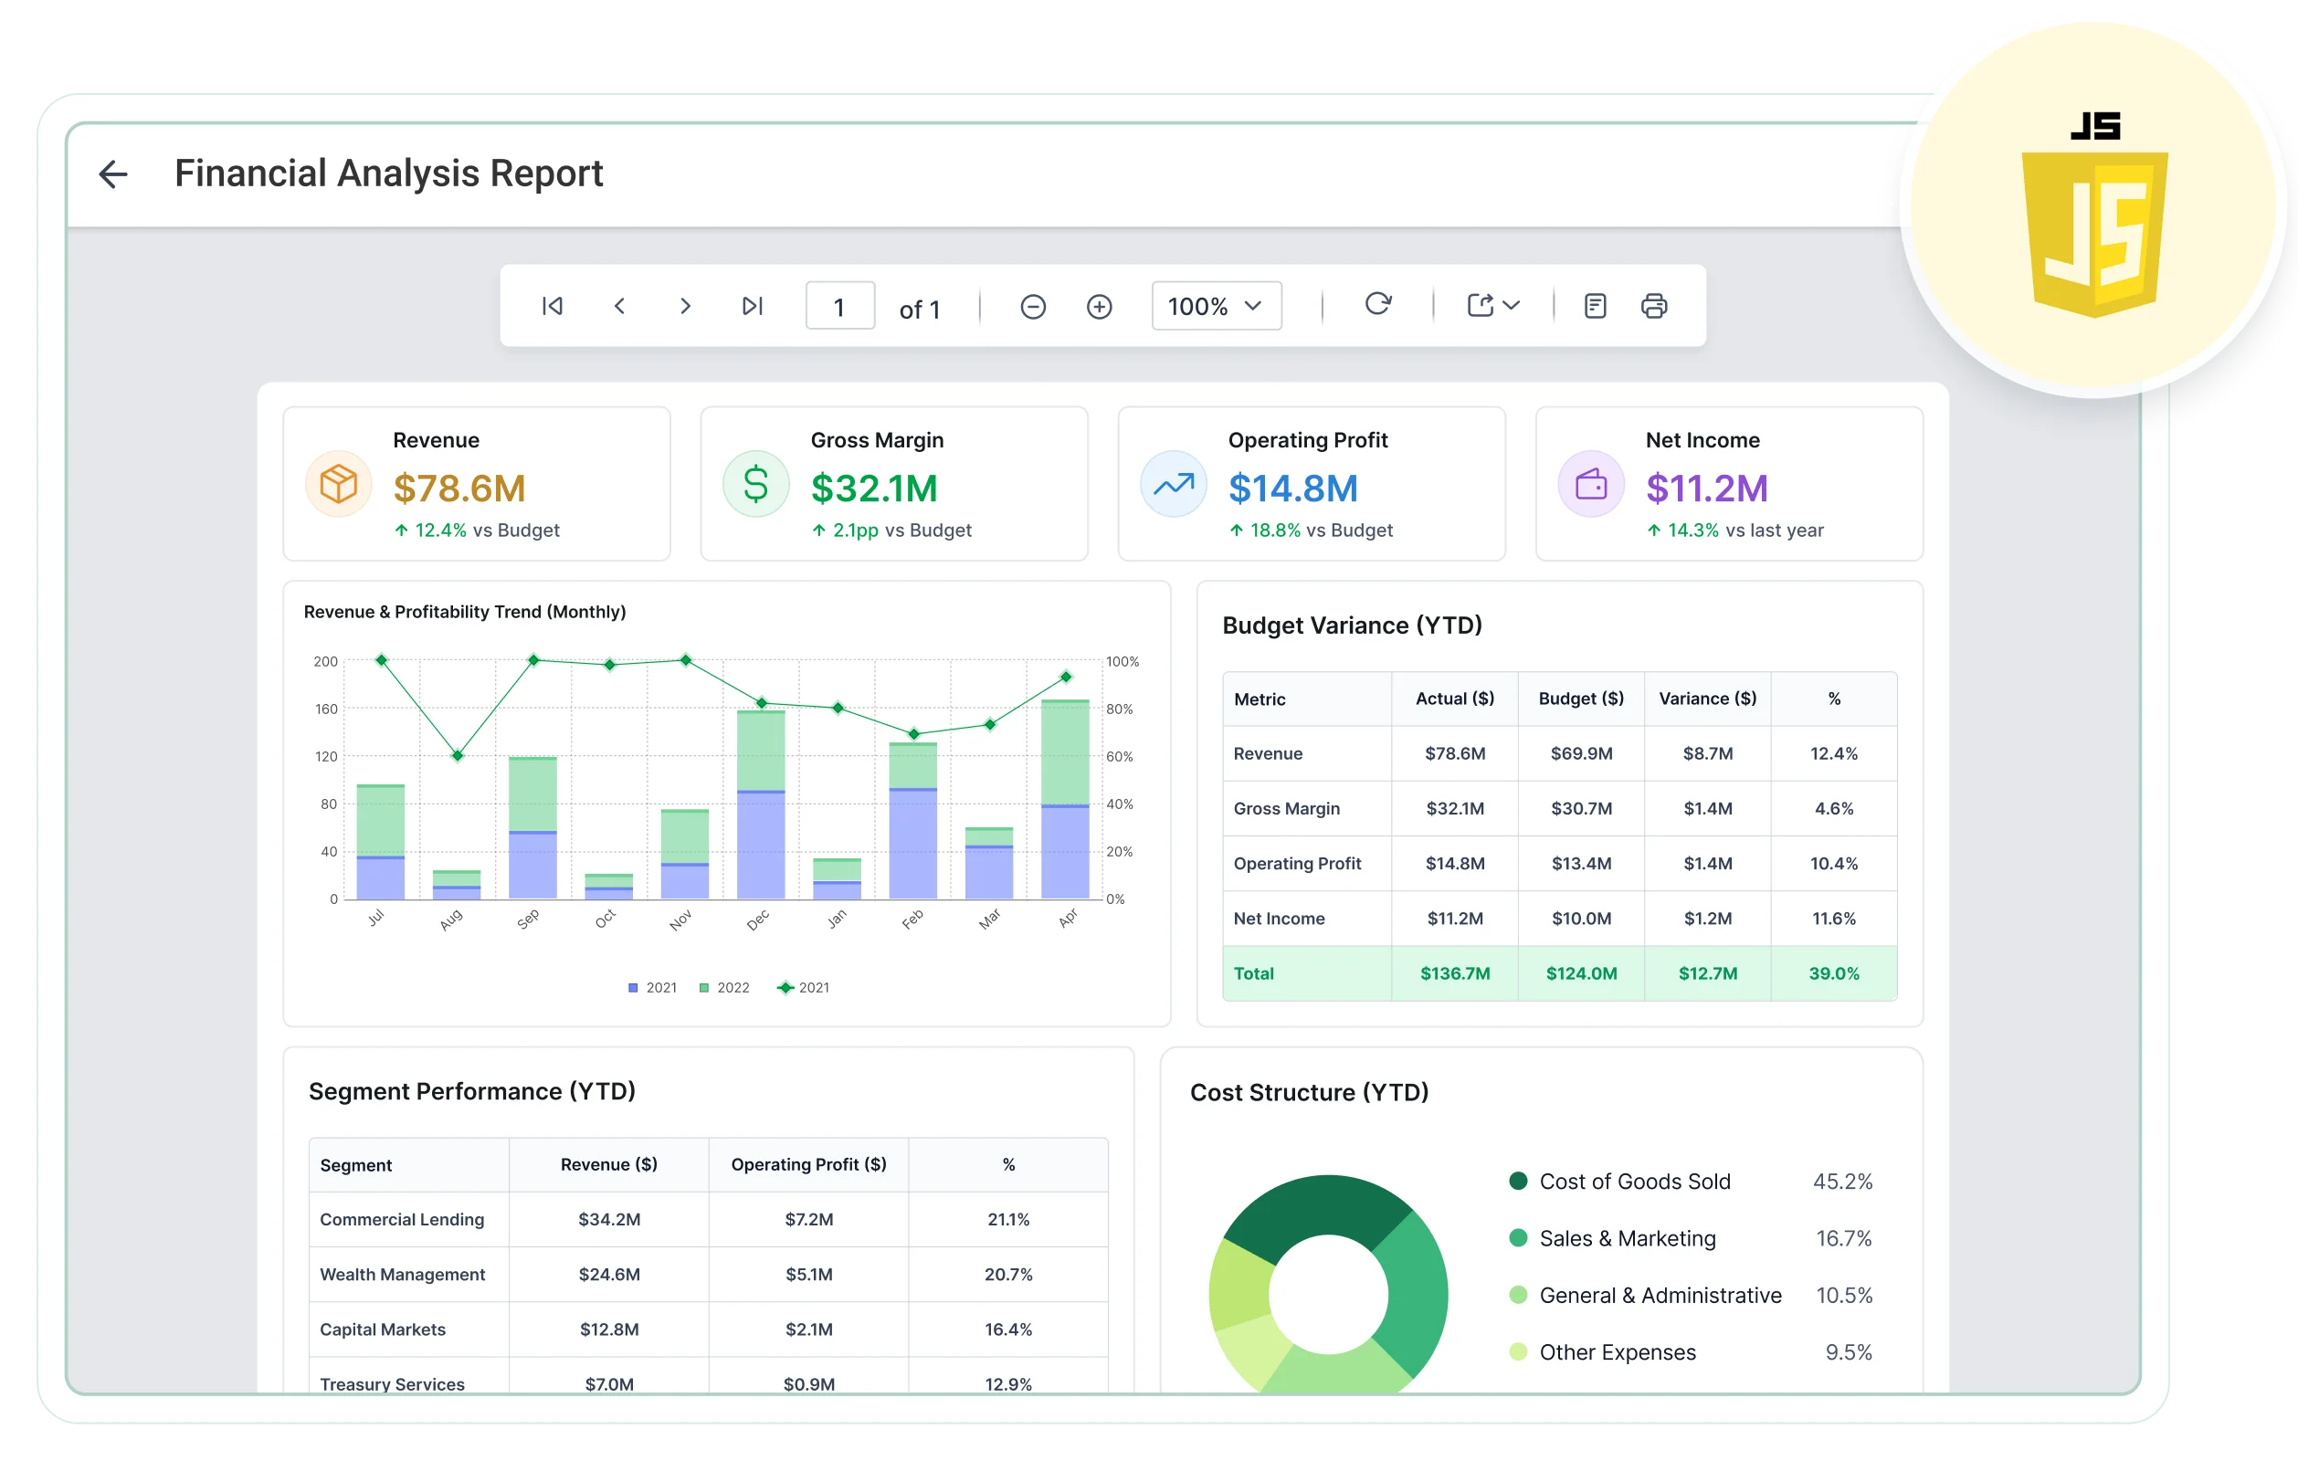Print the report using the printer icon
Viewport: 2298px width, 1461px height.
coord(1654,306)
